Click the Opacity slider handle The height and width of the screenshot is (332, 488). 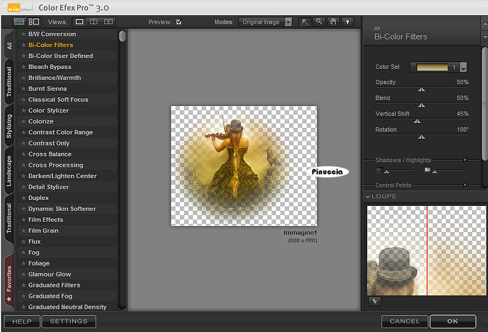click(x=421, y=90)
